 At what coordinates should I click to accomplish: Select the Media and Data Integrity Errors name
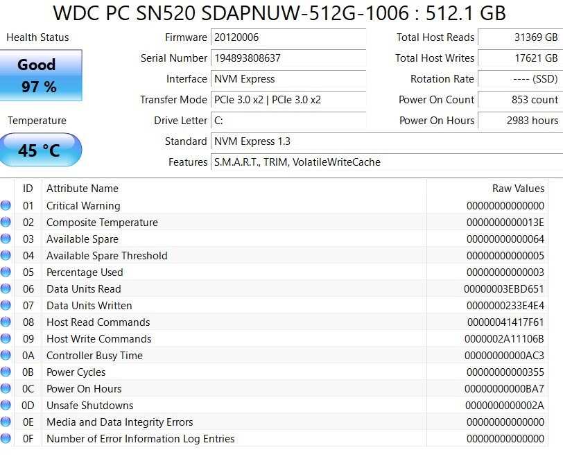click(x=120, y=422)
